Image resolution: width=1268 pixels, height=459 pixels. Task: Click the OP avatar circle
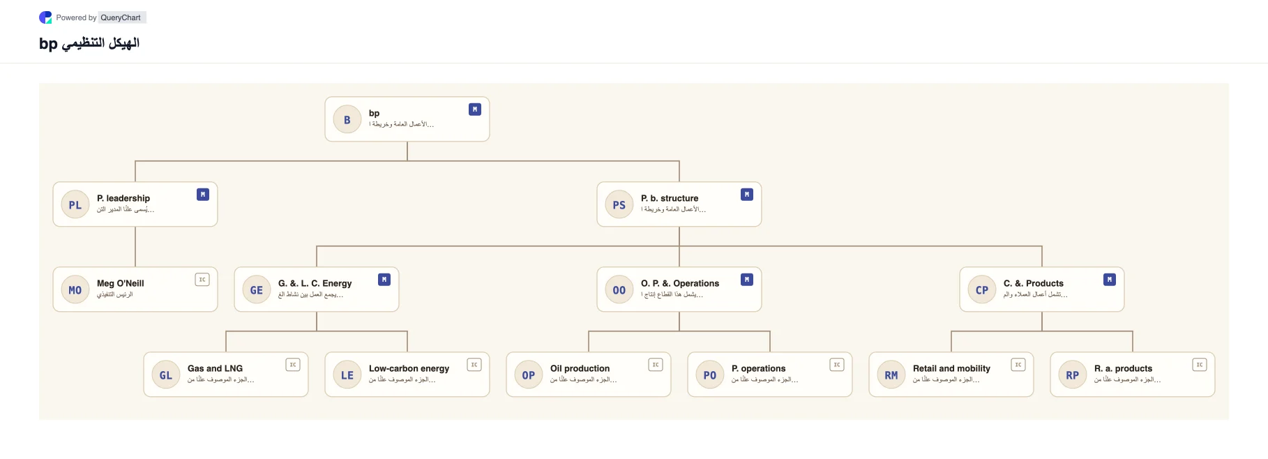click(529, 375)
